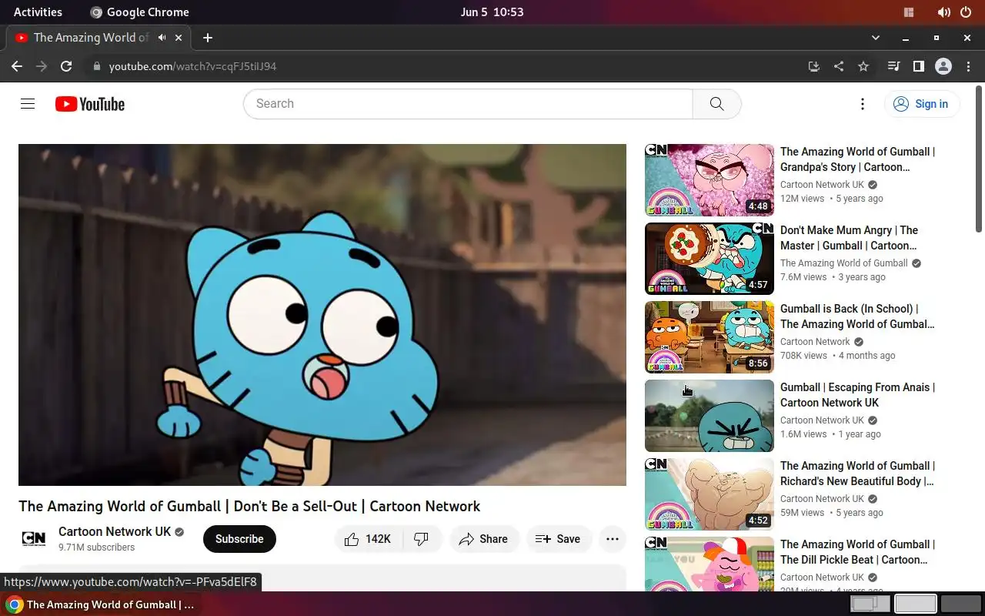Viewport: 985px width, 616px height.
Task: Open the YouTube hamburger guide menu
Action: 28,104
